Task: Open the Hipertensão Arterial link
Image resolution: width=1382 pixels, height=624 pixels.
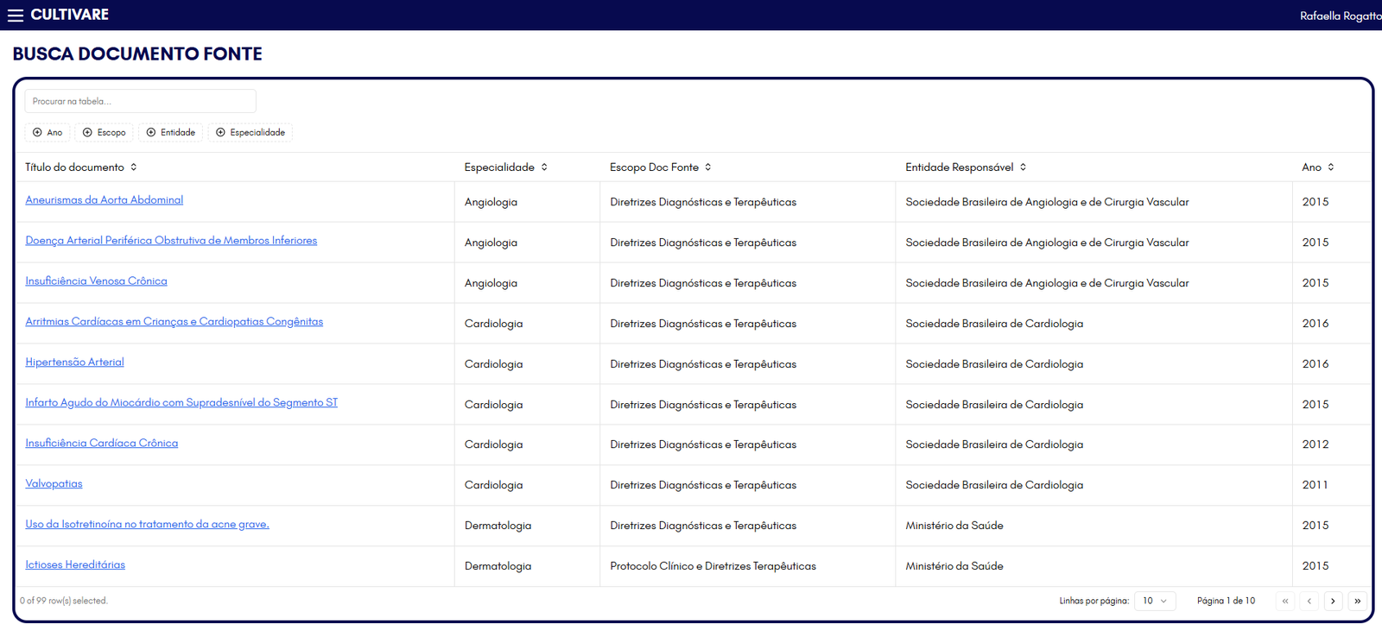Action: pos(74,362)
